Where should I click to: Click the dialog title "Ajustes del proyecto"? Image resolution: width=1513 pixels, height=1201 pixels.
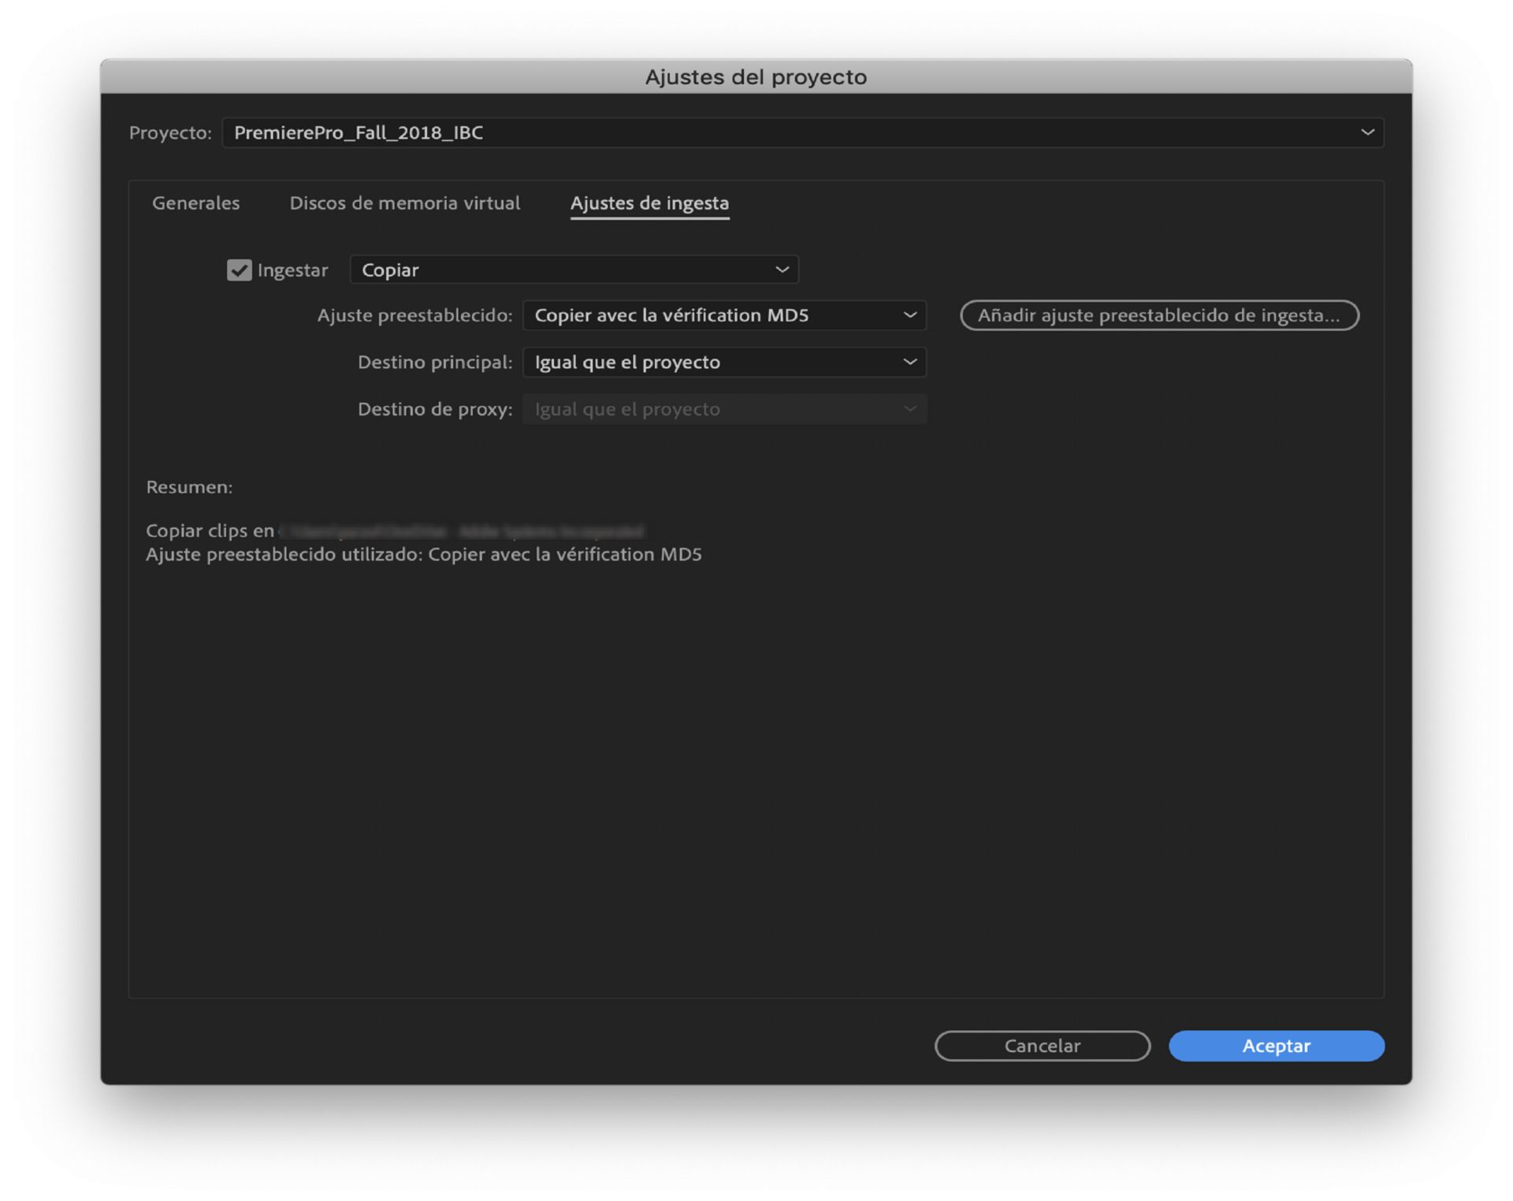point(756,76)
